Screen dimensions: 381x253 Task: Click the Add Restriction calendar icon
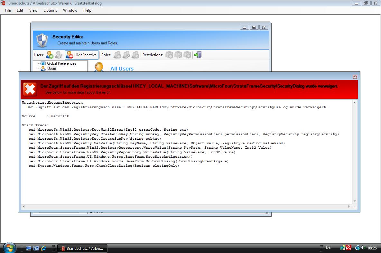click(169, 55)
